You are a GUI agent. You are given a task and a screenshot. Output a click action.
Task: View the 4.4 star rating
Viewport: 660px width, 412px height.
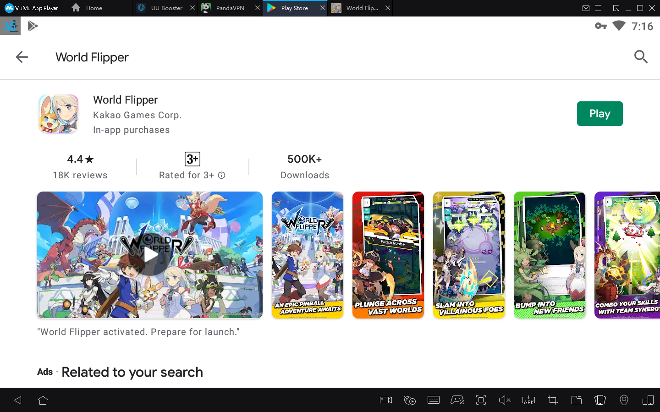coord(80,159)
